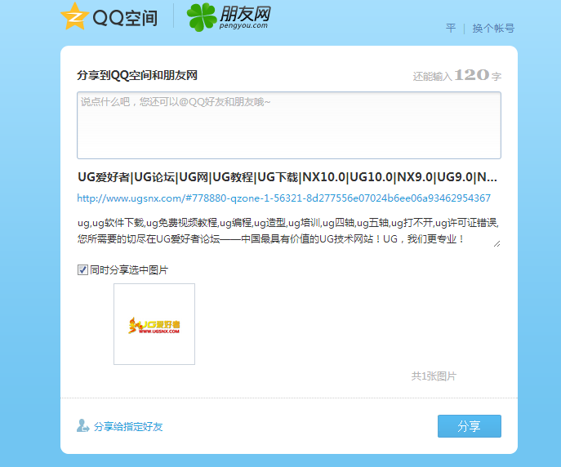Click the blue 分享 button
The image size is (561, 467).
click(470, 426)
